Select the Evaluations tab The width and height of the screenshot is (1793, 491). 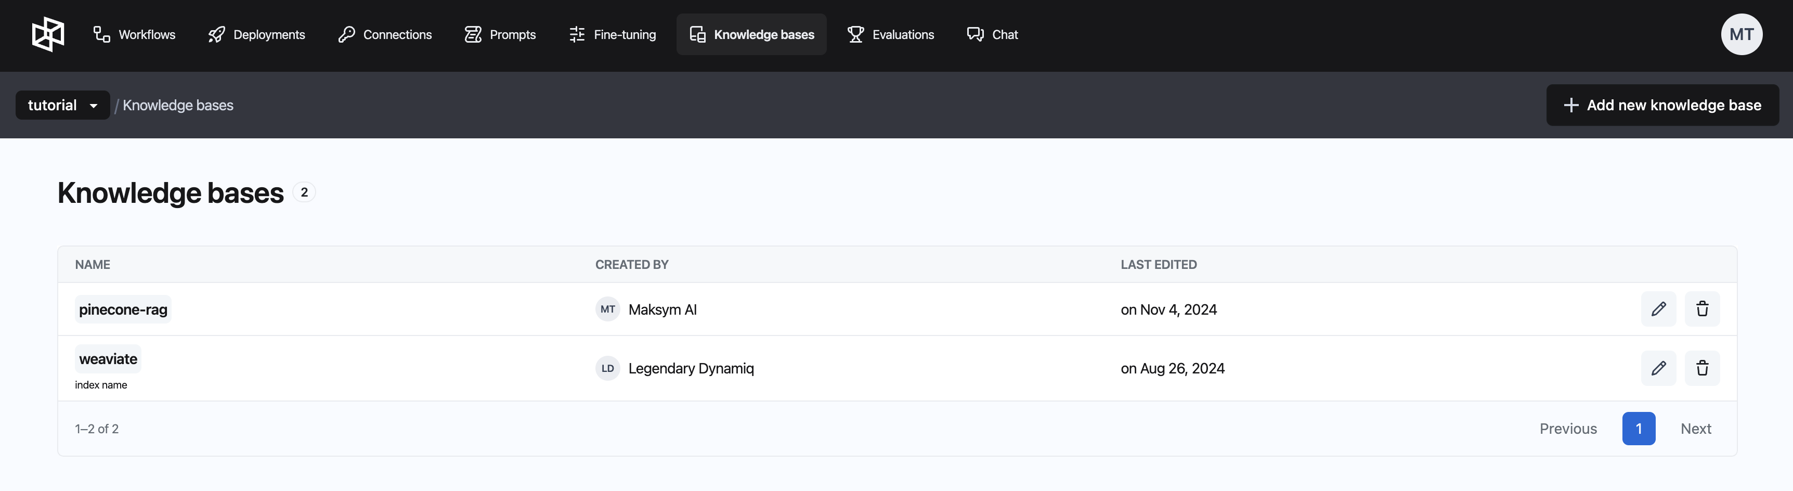click(x=890, y=35)
